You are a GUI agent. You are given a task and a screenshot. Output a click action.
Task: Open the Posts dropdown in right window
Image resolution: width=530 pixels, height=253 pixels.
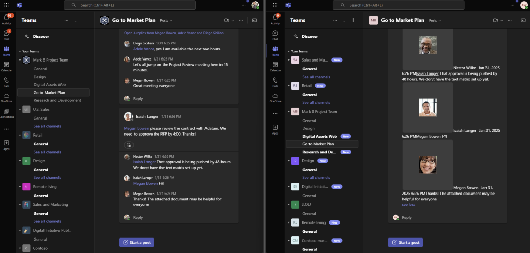pyautogui.click(x=435, y=21)
